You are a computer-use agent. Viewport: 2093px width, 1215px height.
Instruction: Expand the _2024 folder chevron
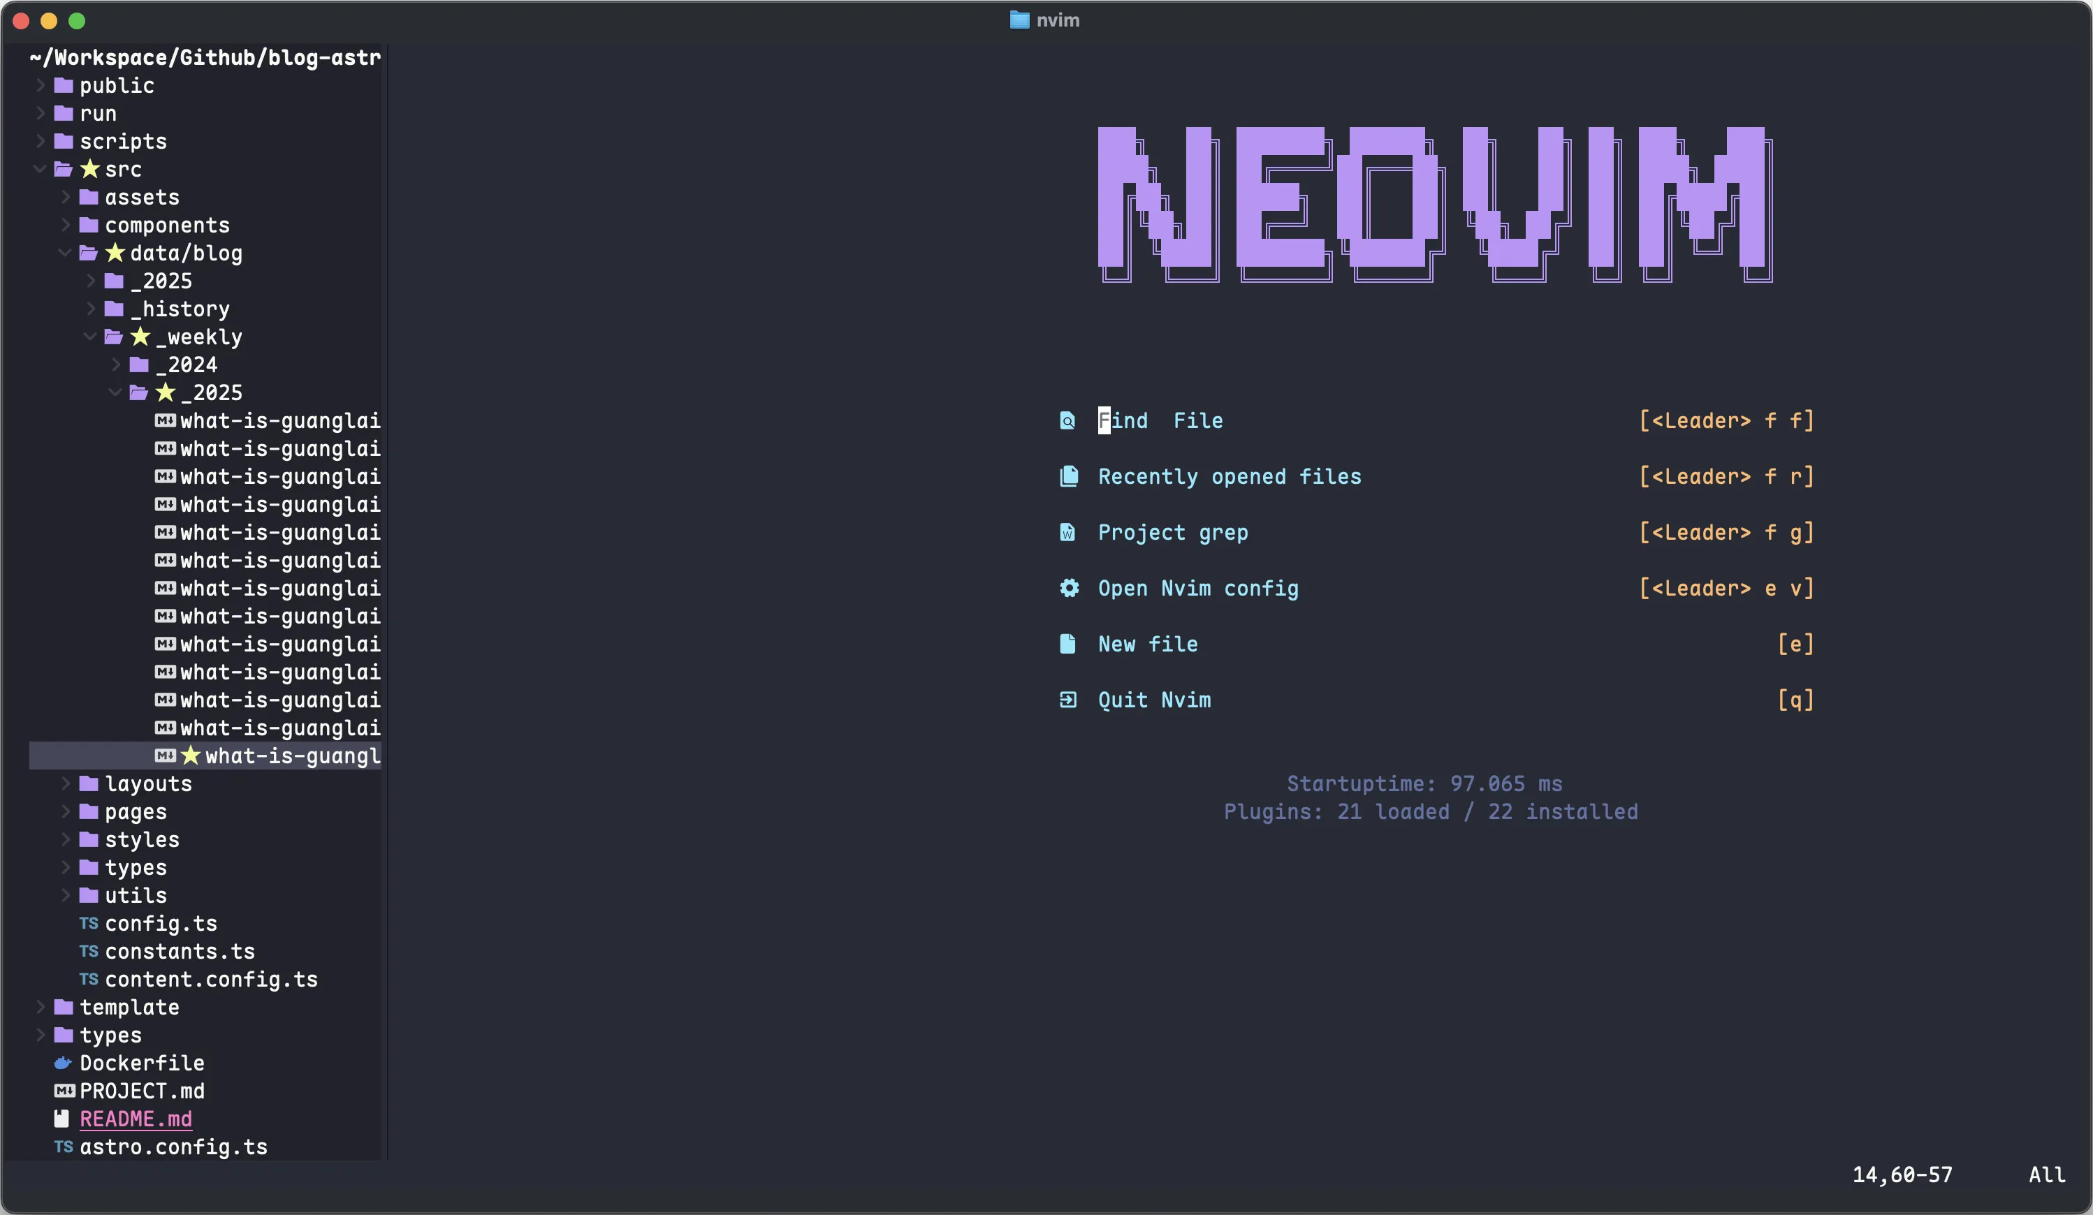point(116,364)
